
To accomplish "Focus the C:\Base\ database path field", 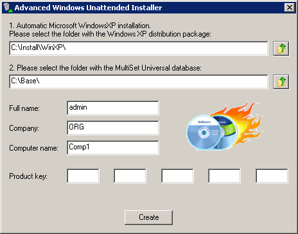I will (x=139, y=81).
